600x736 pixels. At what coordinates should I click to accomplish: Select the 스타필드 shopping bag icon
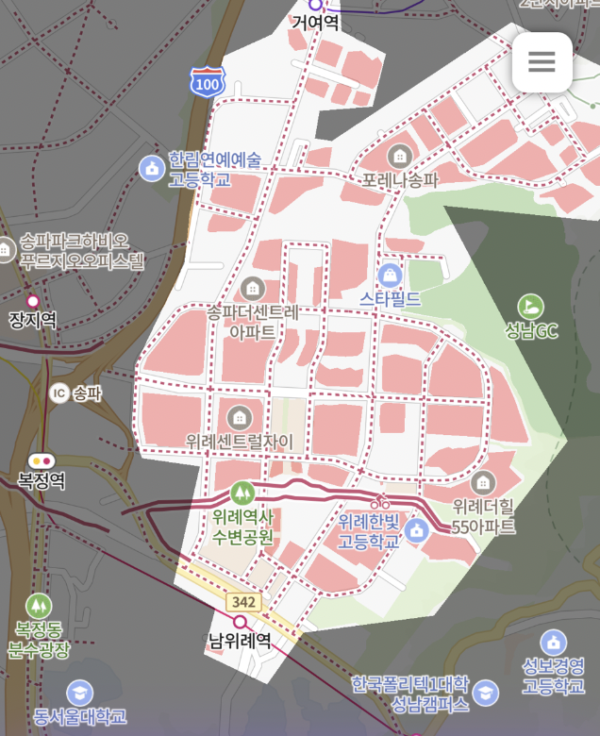(x=390, y=276)
